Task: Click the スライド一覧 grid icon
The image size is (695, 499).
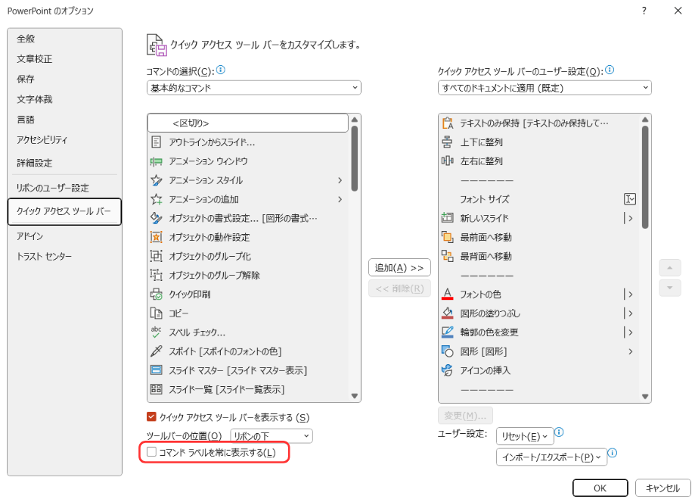Action: coord(156,389)
